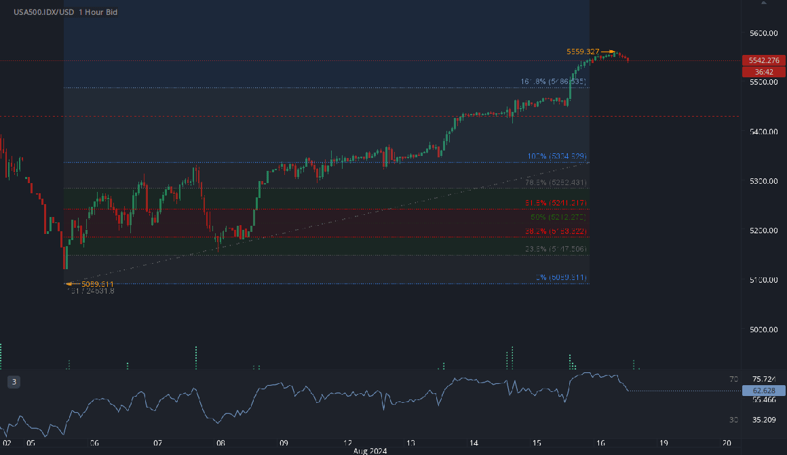The width and height of the screenshot is (787, 455).
Task: Select the 78.6% Fibonacci retracement label
Action: click(x=556, y=182)
